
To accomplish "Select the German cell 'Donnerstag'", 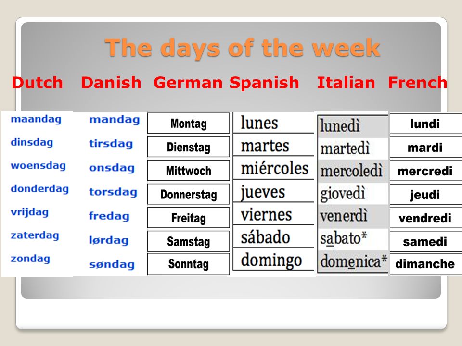I will pos(188,194).
